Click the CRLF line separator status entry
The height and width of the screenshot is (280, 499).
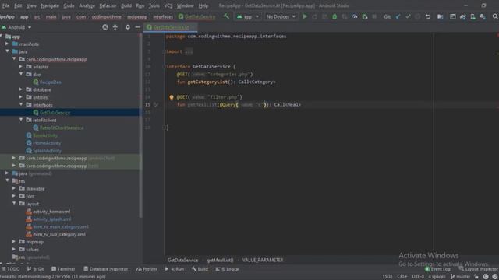[x=402, y=277]
